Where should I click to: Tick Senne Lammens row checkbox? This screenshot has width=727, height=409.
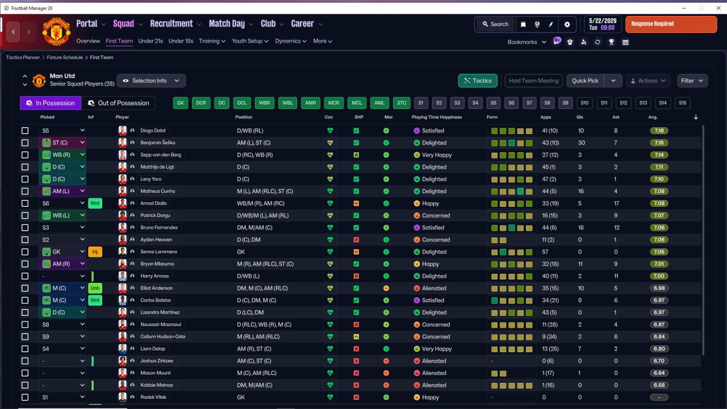[25, 252]
